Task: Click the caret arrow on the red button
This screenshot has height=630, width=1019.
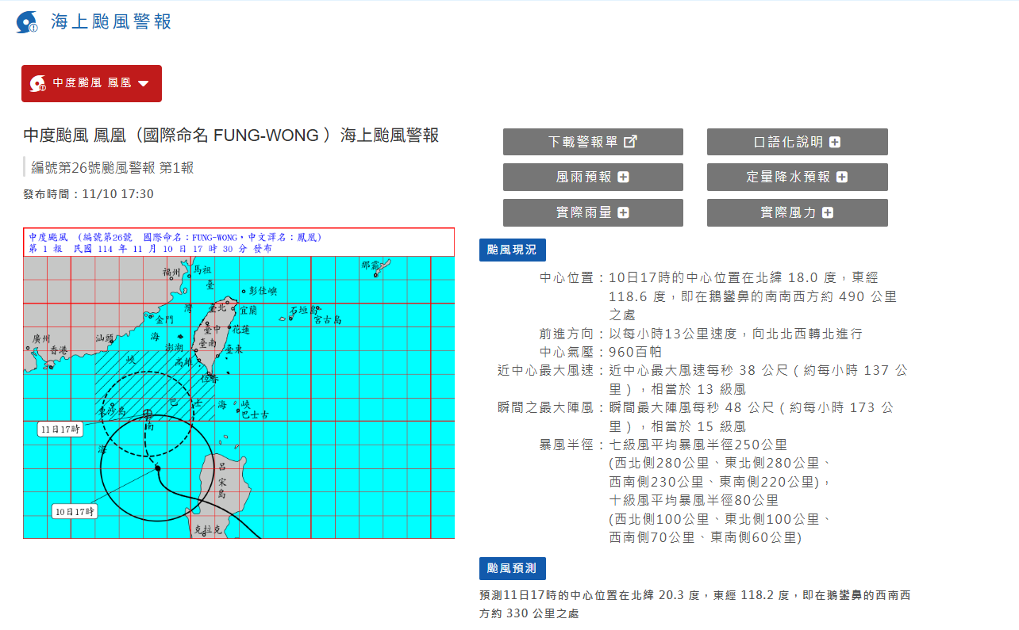Action: point(144,84)
